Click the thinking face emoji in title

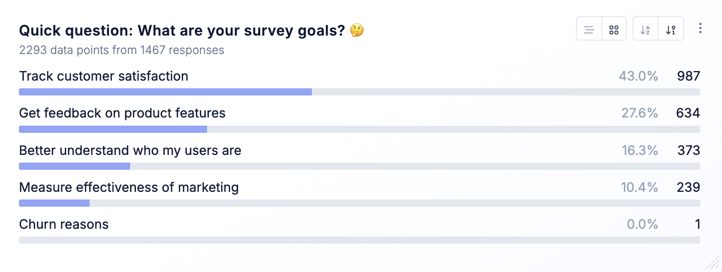(x=357, y=30)
